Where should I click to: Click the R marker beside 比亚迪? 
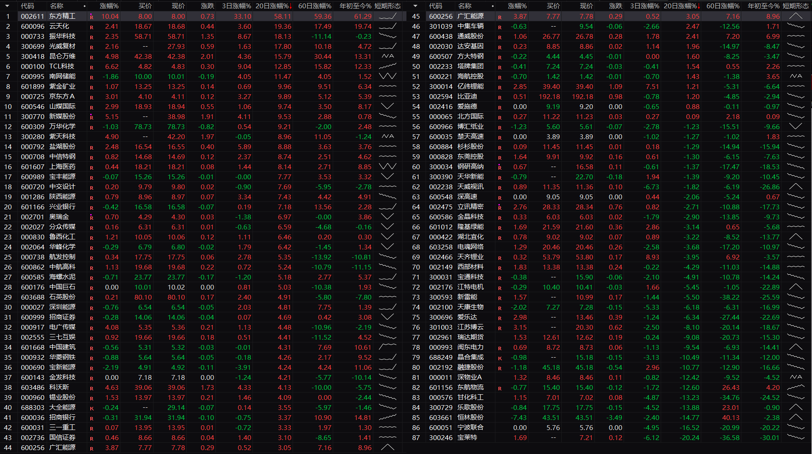[500, 97]
